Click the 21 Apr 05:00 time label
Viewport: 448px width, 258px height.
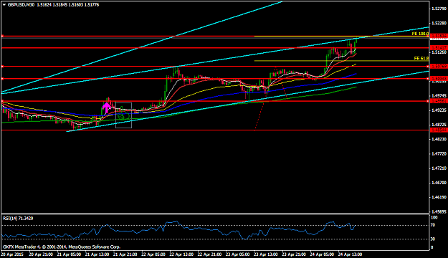point(69,254)
